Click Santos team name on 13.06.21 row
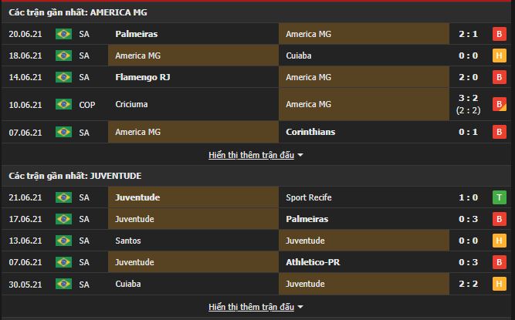Screen dimensions: 515x320 coord(128,241)
